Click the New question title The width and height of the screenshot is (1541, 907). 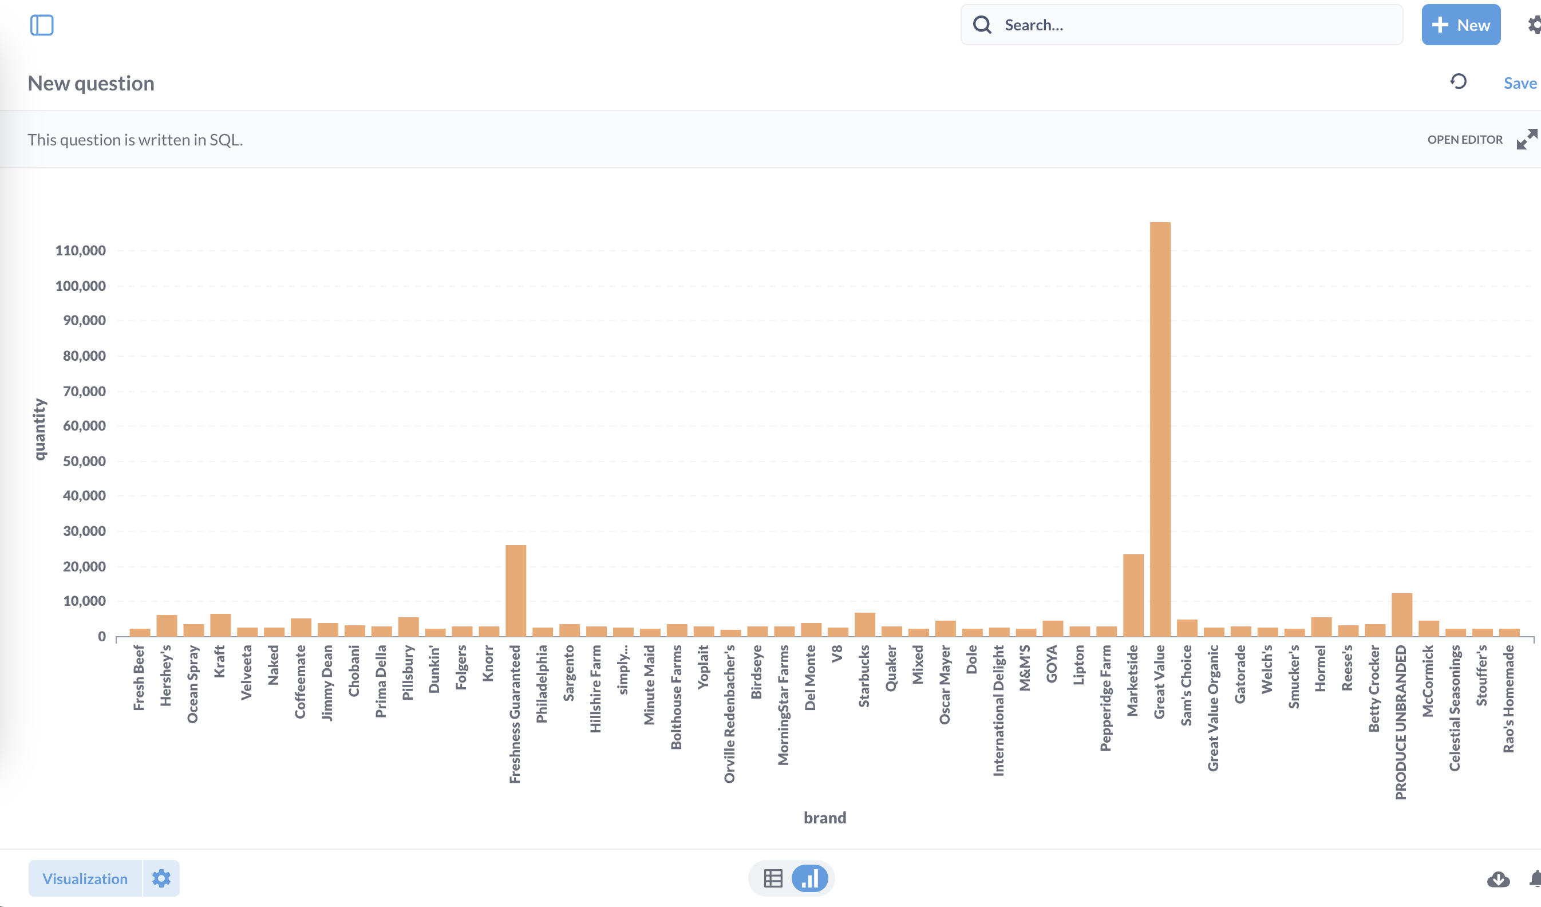pos(91,83)
